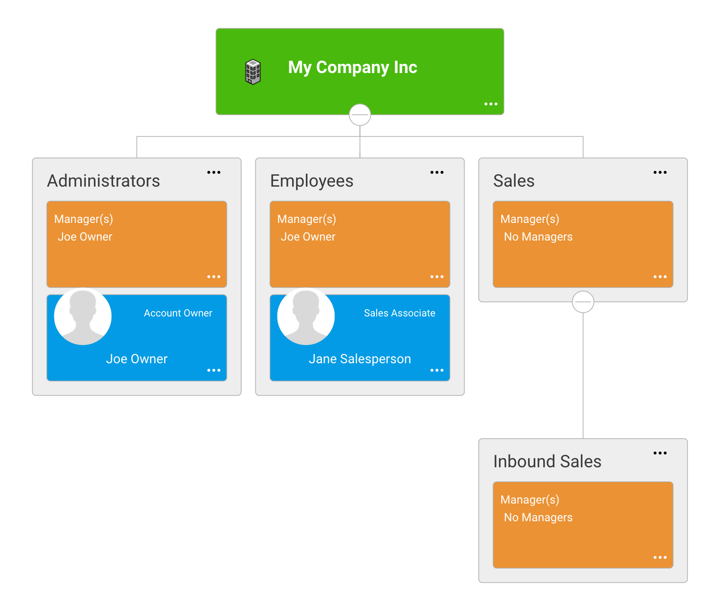718x610 pixels.
Task: Open the options menu on My Company Inc card
Action: (x=491, y=104)
